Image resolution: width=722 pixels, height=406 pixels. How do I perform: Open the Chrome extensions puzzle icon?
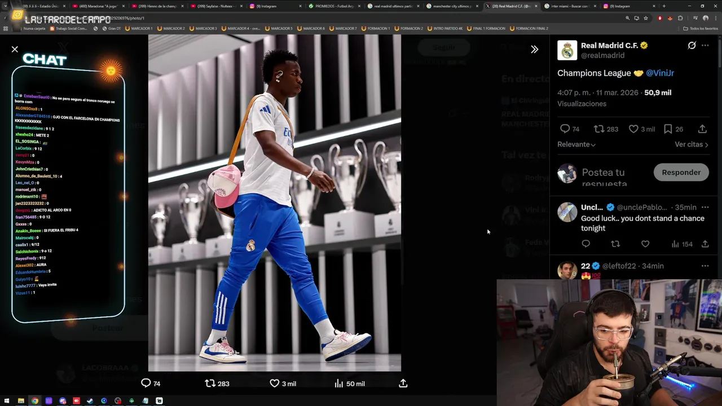680,18
